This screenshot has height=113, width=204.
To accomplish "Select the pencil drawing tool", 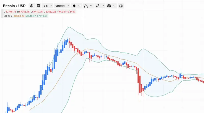I will click(97, 6).
